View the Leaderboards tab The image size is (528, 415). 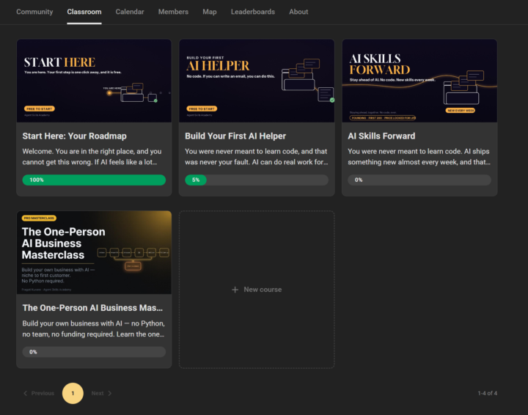tap(253, 12)
